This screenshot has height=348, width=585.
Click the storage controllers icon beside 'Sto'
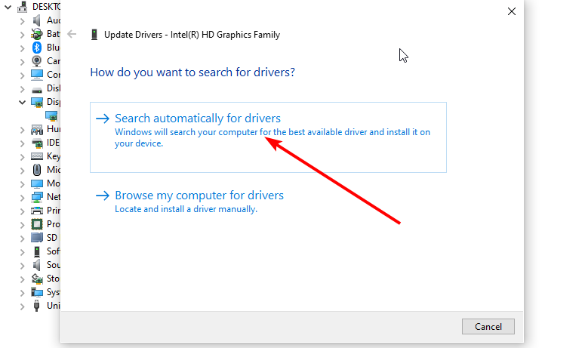point(36,279)
